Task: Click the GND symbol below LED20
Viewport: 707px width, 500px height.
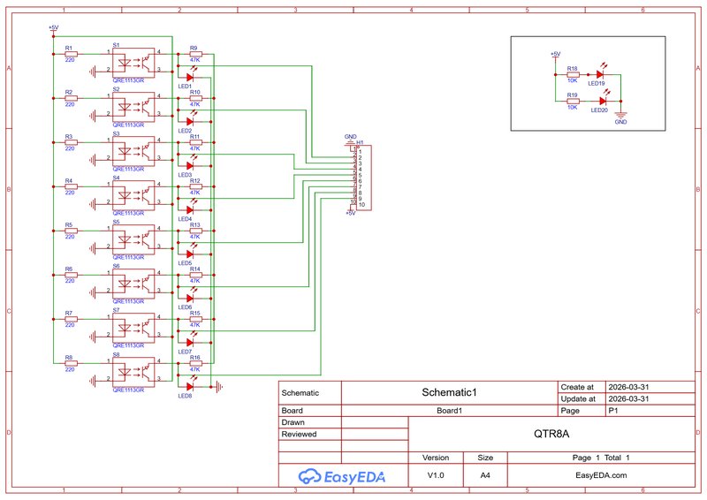Action: pos(621,117)
